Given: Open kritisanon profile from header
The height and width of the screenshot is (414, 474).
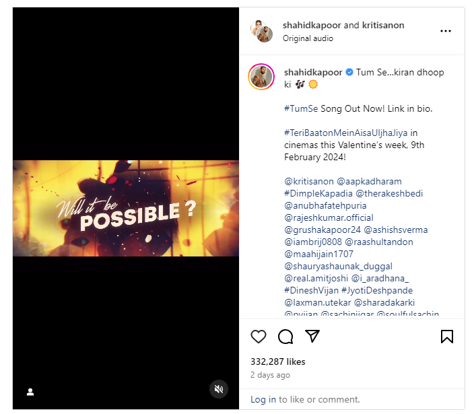Looking at the screenshot, I should [x=384, y=26].
